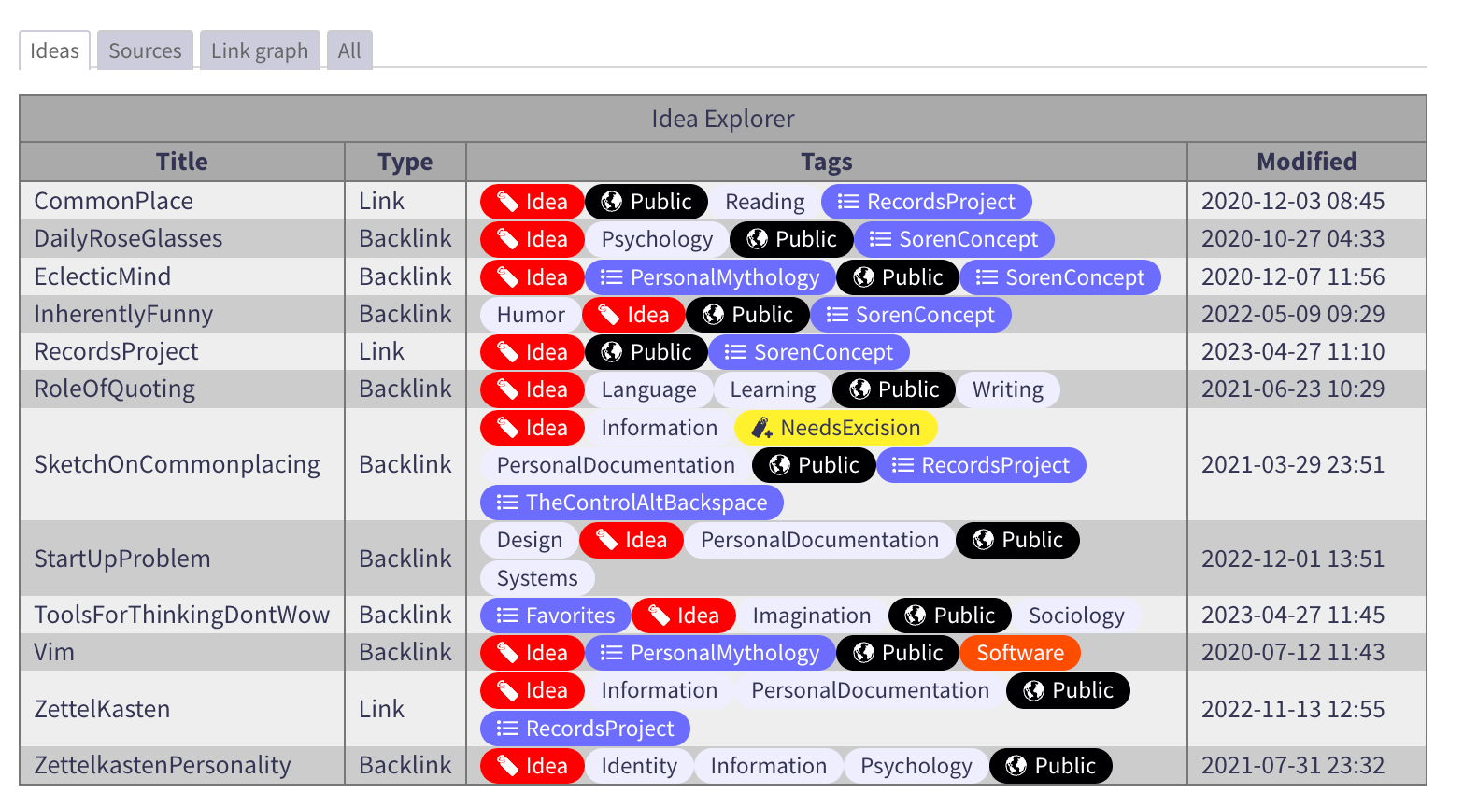Screen dimensions: 1463x807
Task: Click the TheControlAltBackspace list tag
Action: point(632,503)
